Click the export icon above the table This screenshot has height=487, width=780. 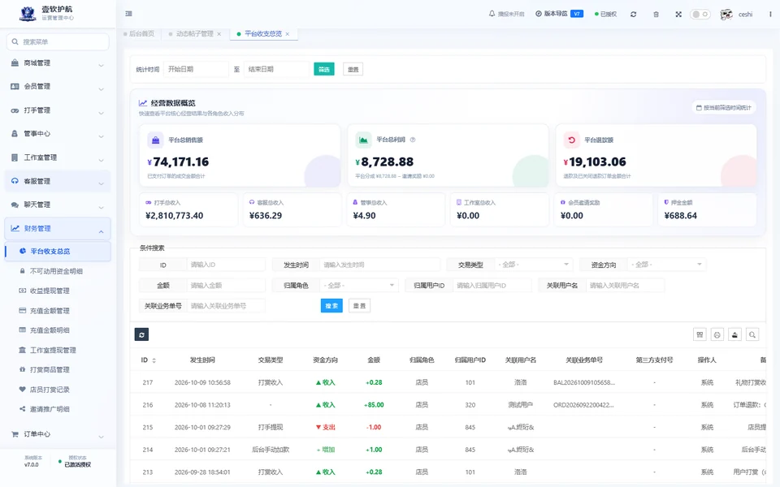(734, 334)
